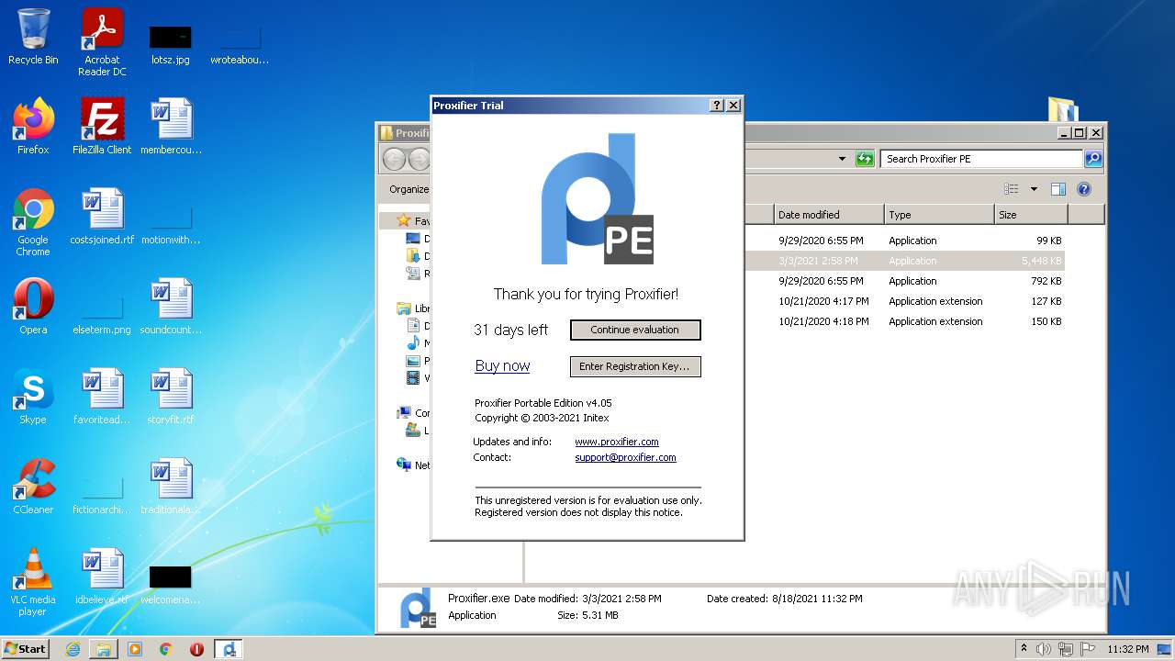
Task: Open Opera from taskbar
Action: tap(196, 649)
